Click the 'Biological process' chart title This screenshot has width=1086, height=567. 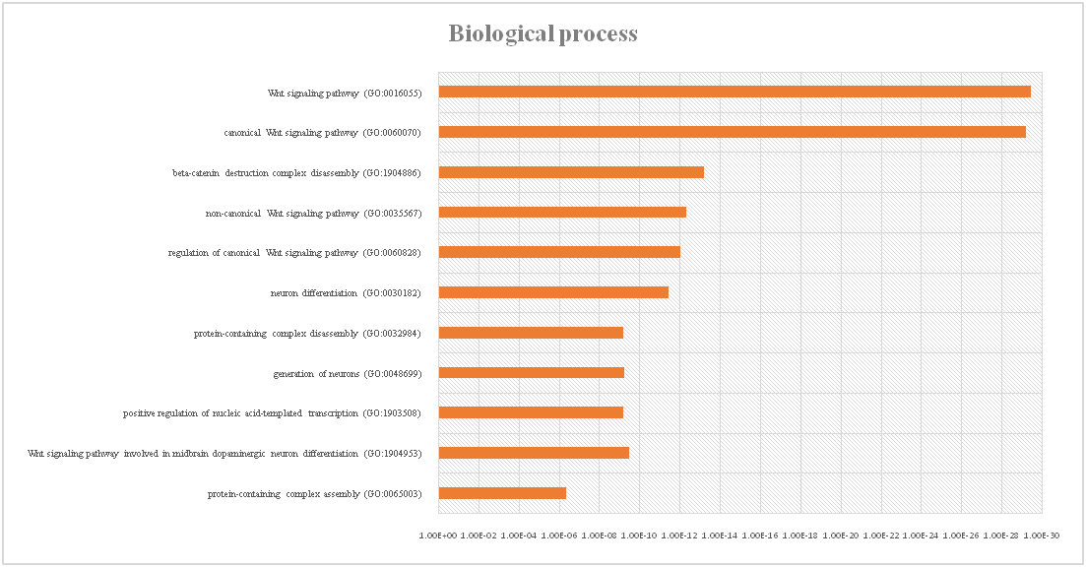[543, 33]
